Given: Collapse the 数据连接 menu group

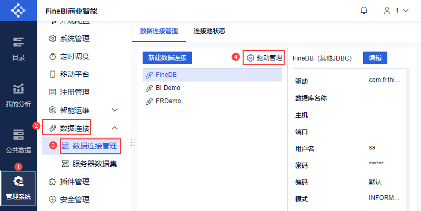Looking at the screenshot, I should point(115,128).
